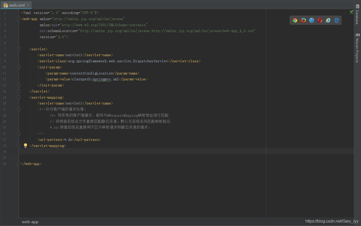Click classpath:springmvc.xml param value
Screen dimensions: 361x226
[95, 79]
